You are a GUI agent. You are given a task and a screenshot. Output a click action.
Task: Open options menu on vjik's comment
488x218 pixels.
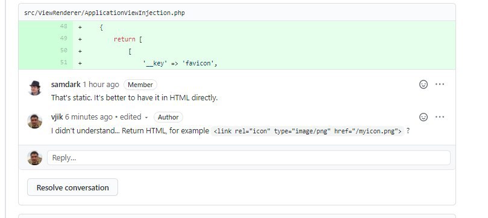tap(440, 117)
